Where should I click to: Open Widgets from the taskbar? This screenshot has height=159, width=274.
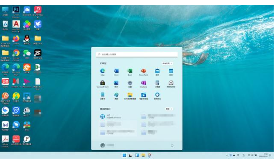[x=137, y=155]
